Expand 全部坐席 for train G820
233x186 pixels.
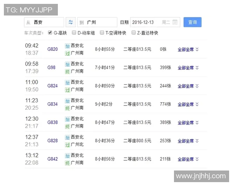(x=188, y=49)
